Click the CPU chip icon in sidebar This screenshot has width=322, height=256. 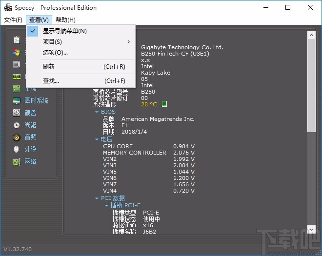pyautogui.click(x=17, y=64)
